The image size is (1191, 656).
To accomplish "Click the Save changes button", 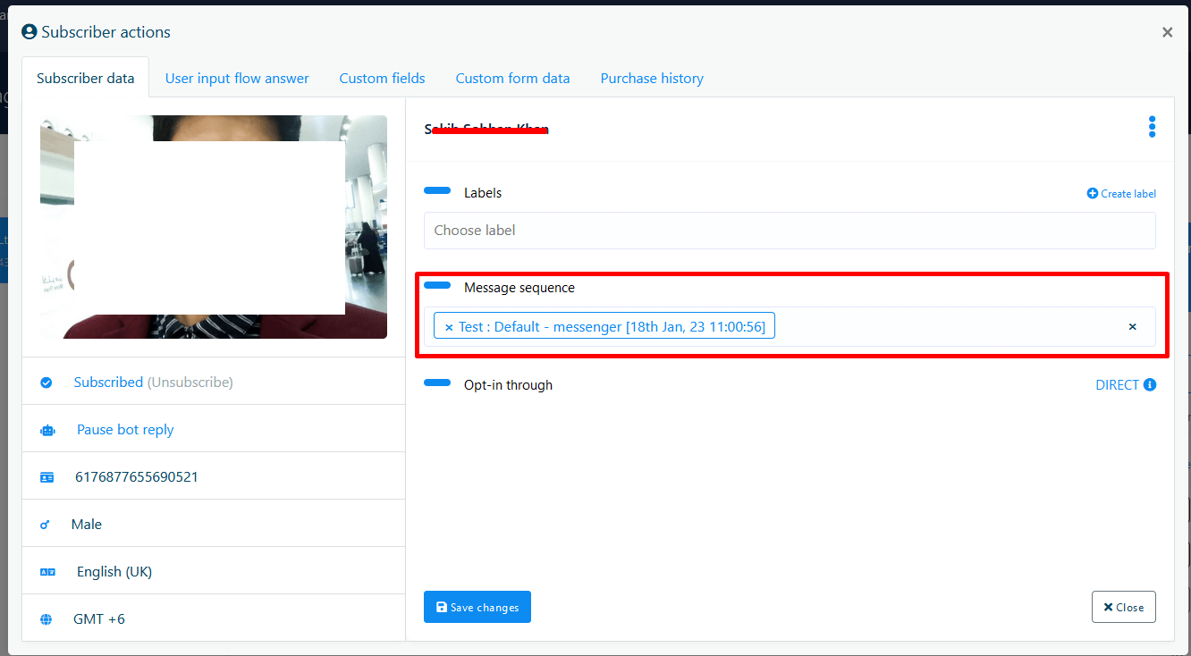I will [x=477, y=607].
